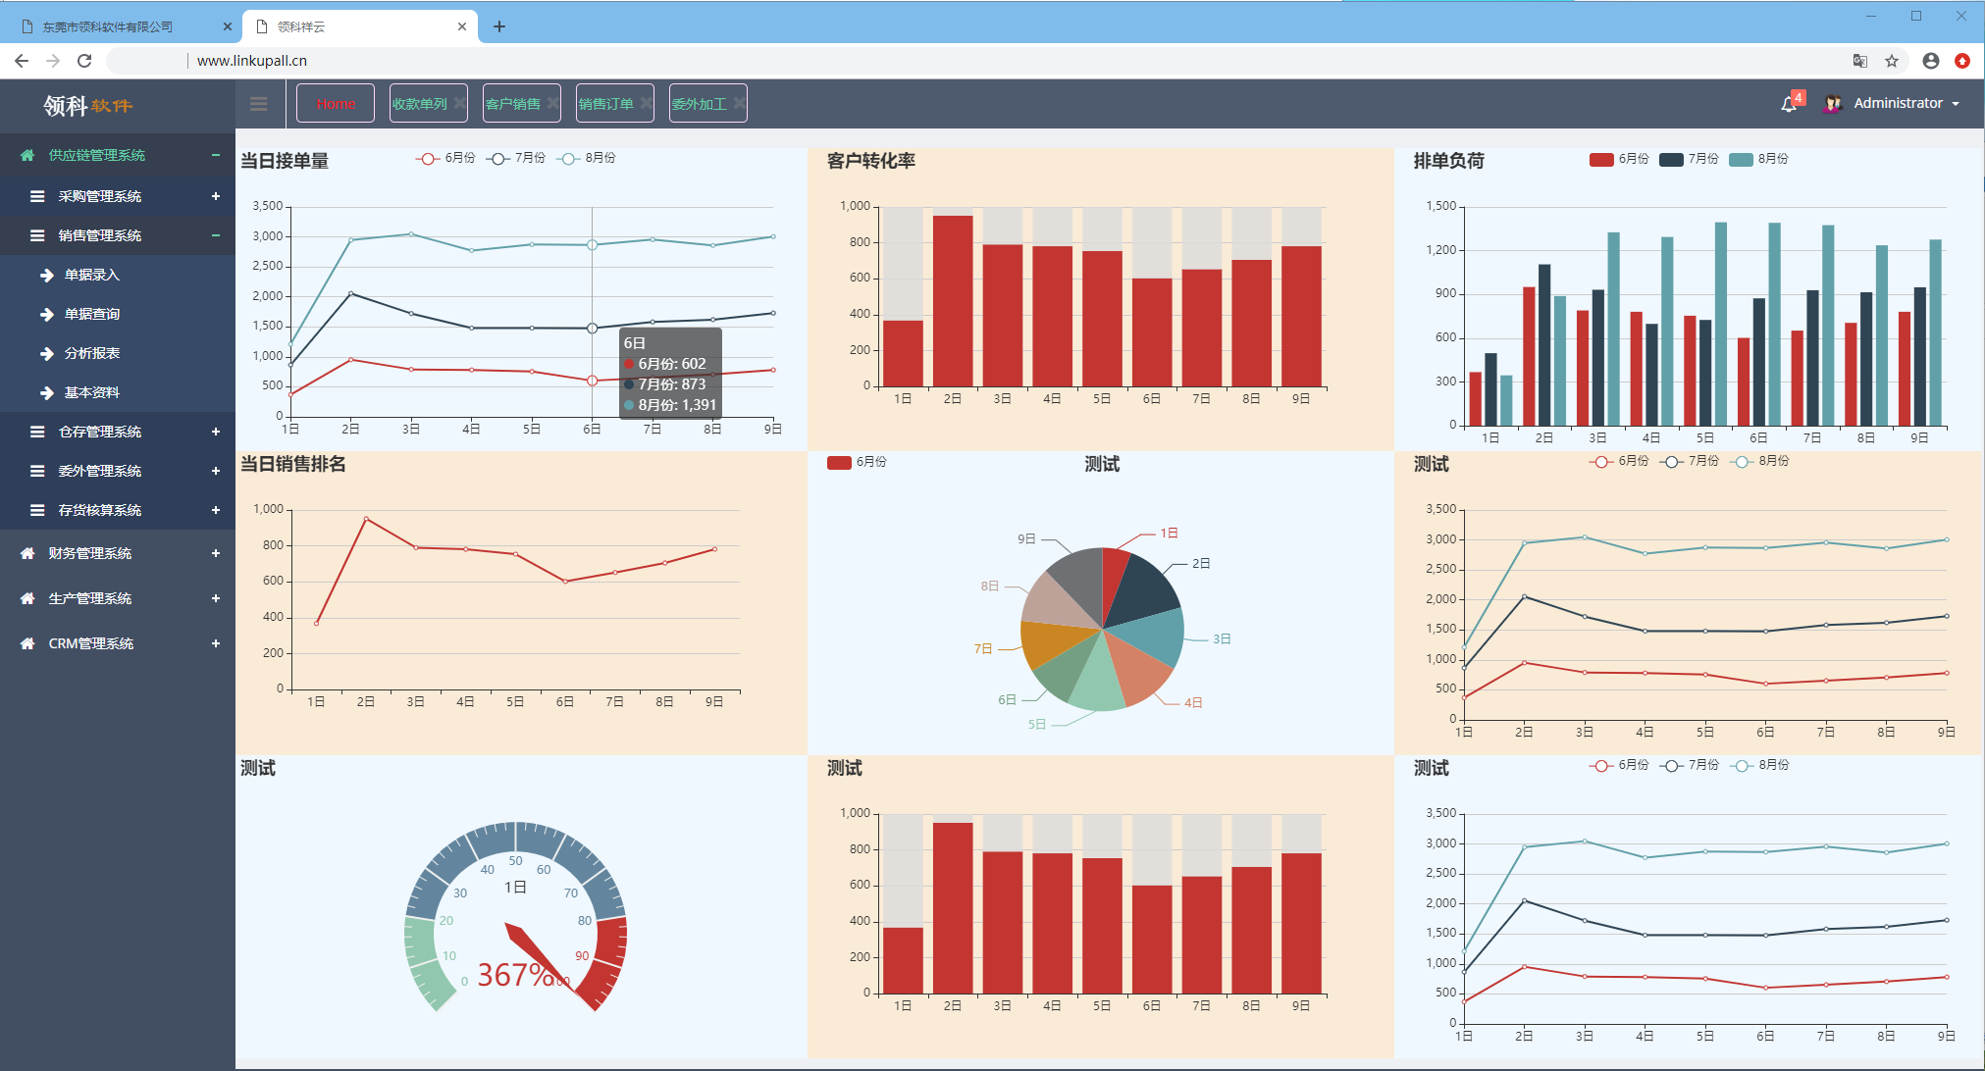Collapse the 销售管理系统 menu
This screenshot has width=1985, height=1071.
tap(215, 235)
